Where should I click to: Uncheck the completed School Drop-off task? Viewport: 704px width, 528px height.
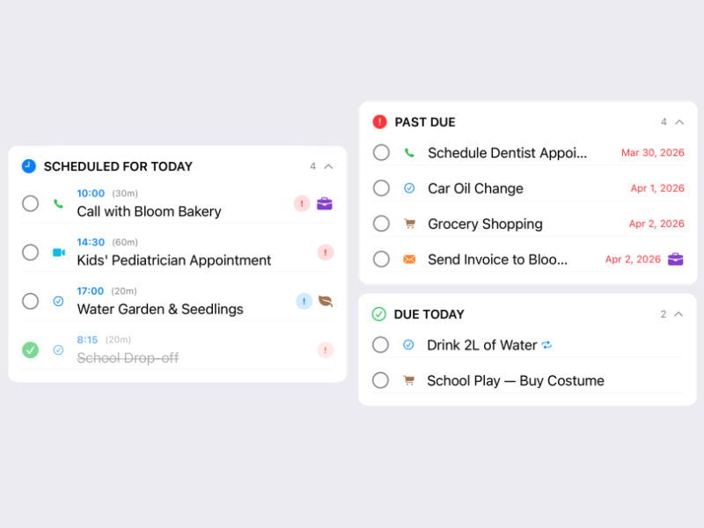coord(30,349)
